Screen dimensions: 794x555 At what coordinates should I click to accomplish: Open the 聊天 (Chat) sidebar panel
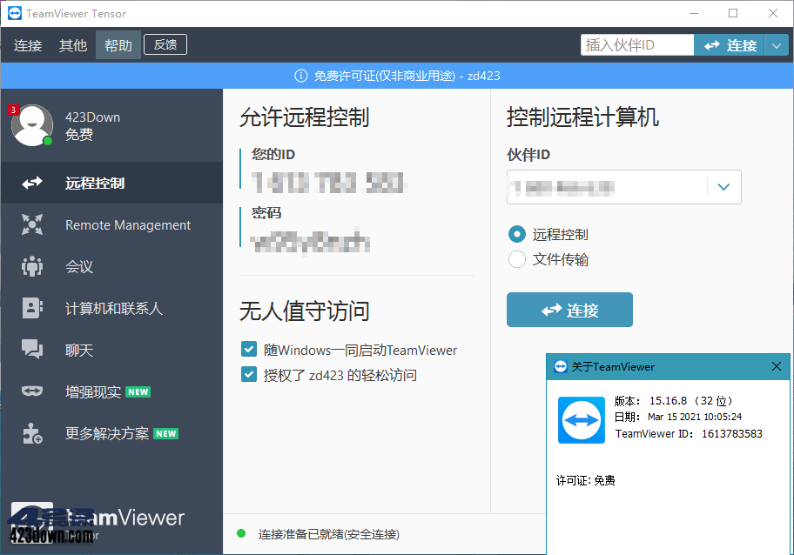(x=79, y=350)
